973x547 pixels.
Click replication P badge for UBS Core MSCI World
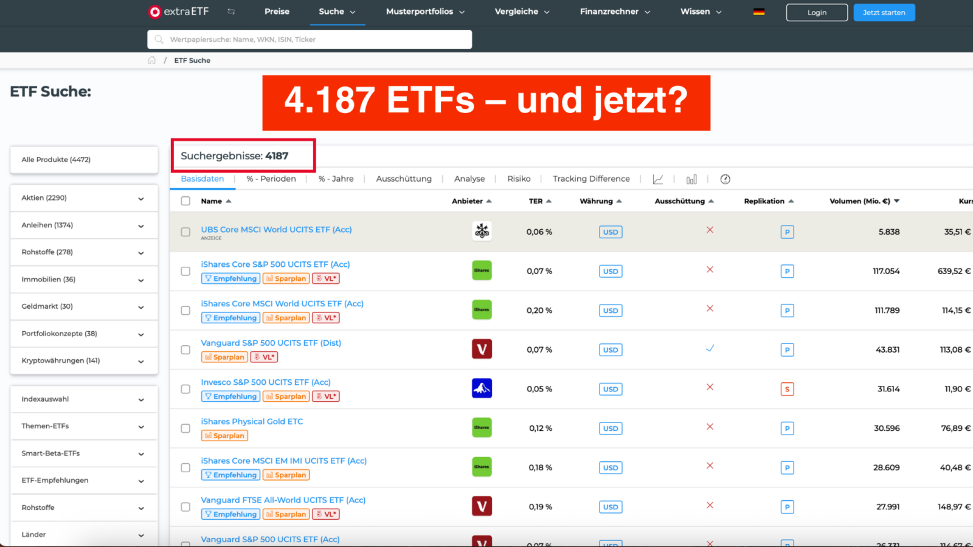tap(787, 232)
